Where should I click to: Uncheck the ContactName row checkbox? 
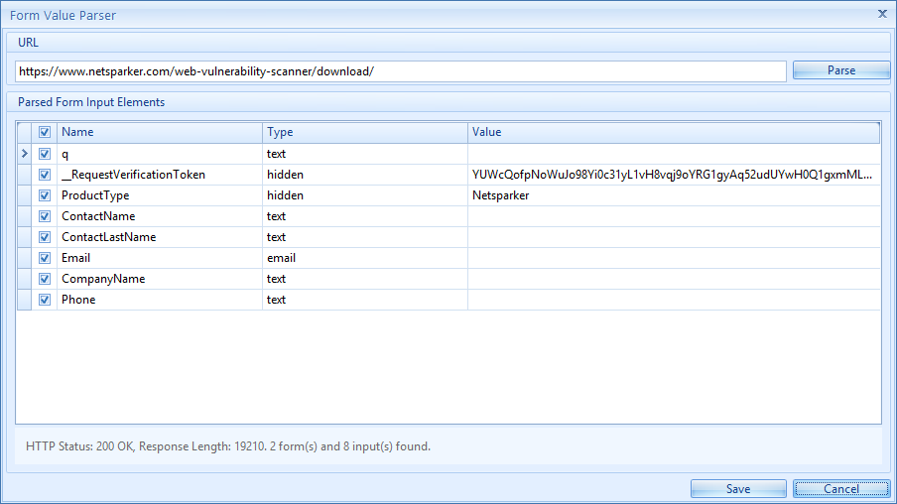click(45, 216)
